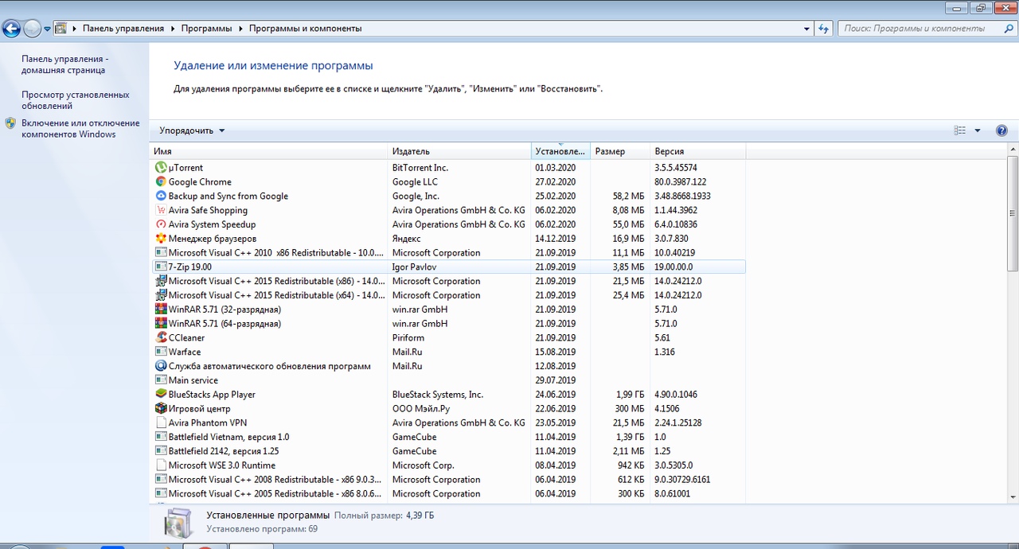
Task: Click the CCleaner icon
Action: [x=161, y=337]
